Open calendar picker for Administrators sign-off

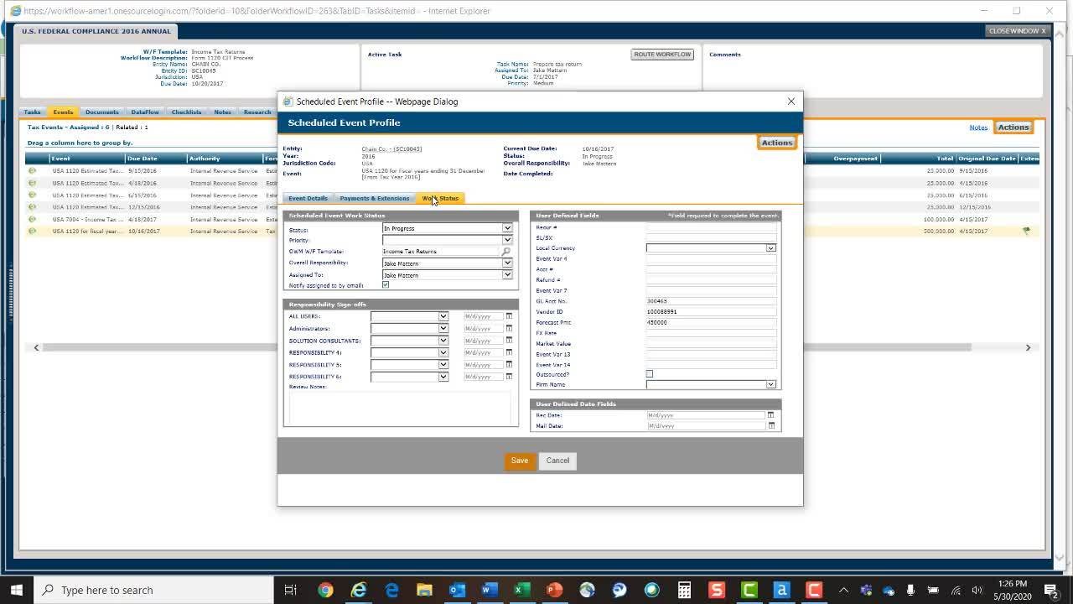point(509,329)
